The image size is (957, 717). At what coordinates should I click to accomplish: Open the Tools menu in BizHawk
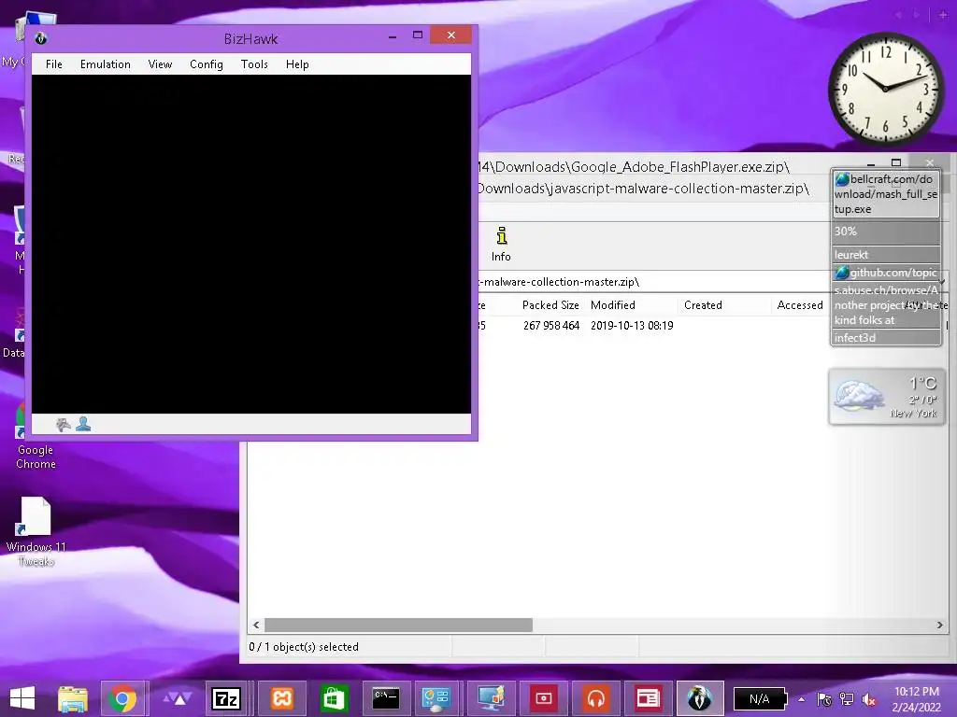(254, 64)
